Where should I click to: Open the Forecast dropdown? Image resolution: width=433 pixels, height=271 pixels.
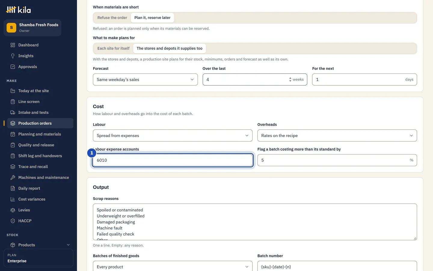(x=145, y=79)
